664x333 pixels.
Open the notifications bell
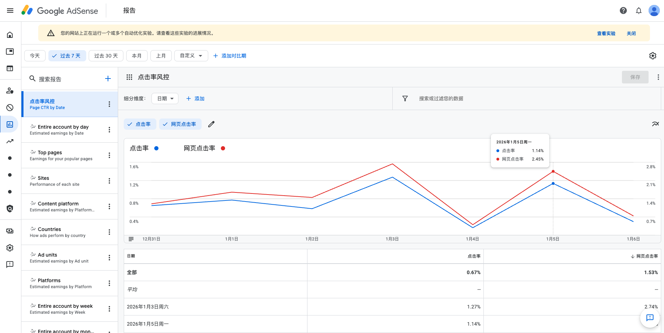(638, 11)
